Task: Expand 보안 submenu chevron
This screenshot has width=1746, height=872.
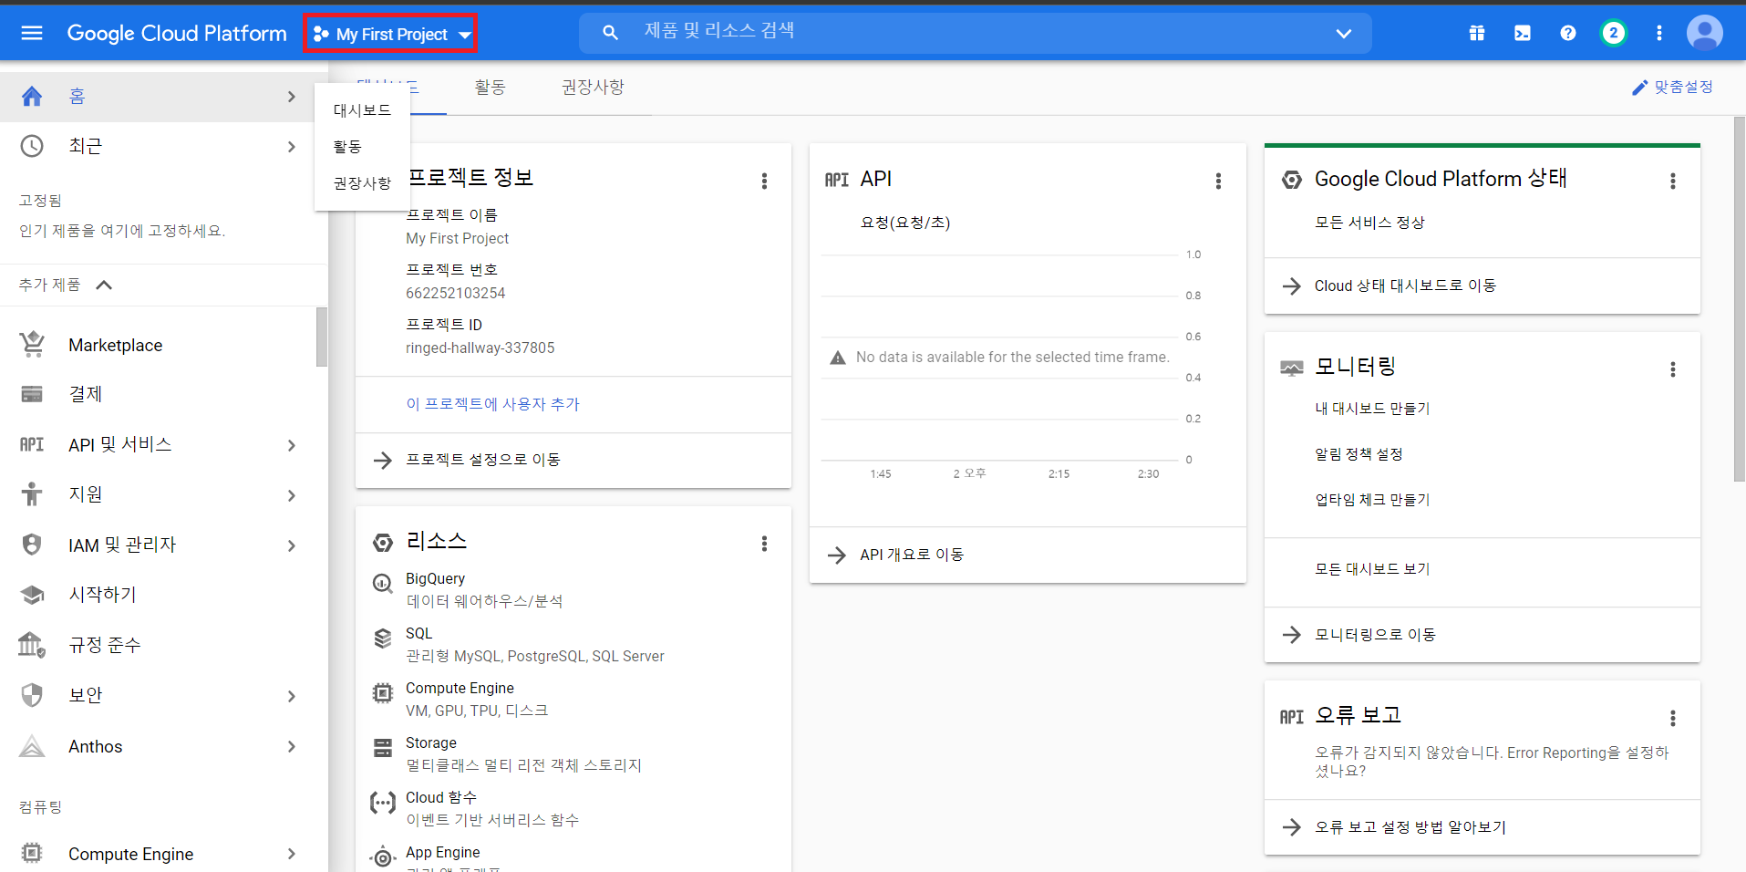Action: (292, 696)
